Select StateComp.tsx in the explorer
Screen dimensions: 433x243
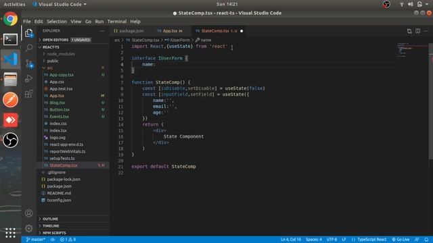tap(73, 165)
